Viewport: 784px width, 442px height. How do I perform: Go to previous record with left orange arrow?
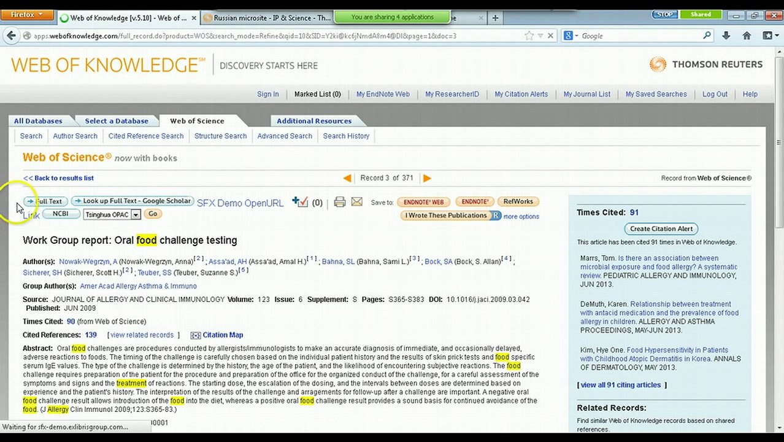347,178
